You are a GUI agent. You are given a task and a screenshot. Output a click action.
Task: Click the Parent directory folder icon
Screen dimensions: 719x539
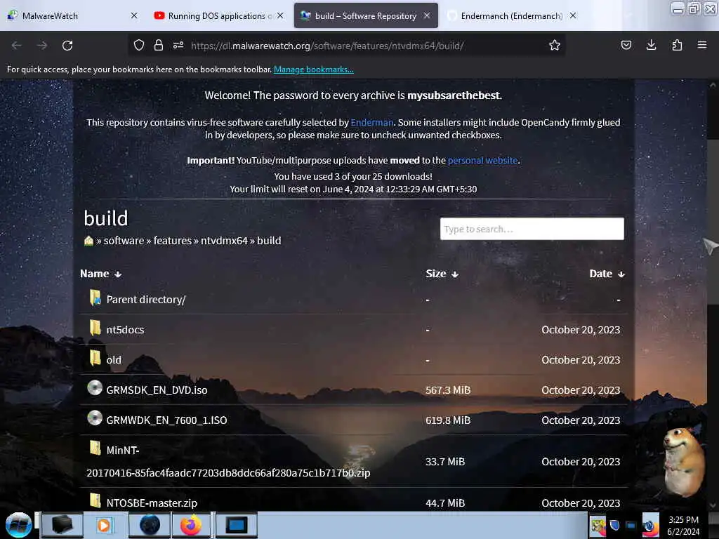pos(95,298)
